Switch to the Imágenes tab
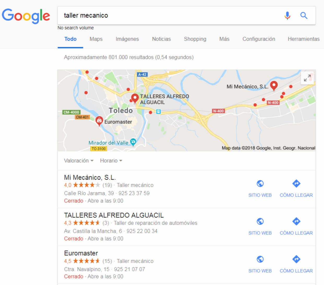 (x=127, y=39)
